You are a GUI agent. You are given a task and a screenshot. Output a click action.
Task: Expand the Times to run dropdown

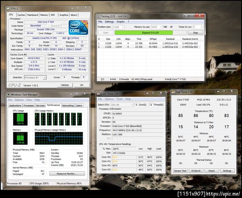[201, 27]
